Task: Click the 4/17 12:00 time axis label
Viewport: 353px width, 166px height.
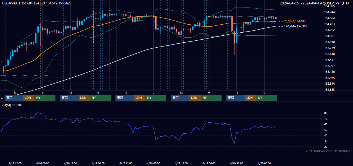Action: 126,164
